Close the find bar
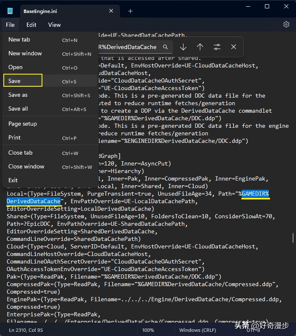 coord(233,47)
